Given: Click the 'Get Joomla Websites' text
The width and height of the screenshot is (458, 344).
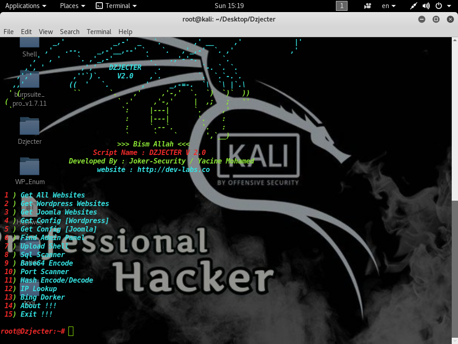Looking at the screenshot, I should [x=59, y=212].
